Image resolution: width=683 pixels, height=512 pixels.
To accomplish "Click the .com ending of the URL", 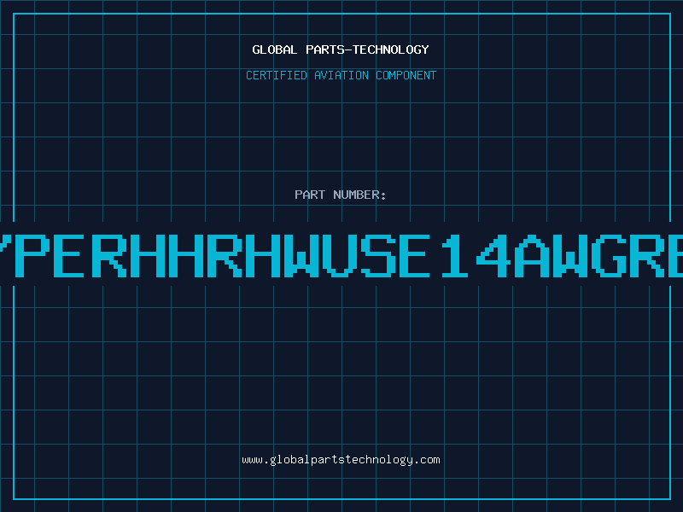I will point(426,460).
